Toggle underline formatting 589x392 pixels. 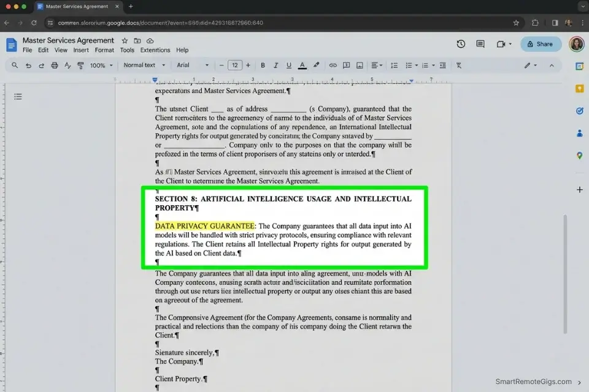point(288,66)
